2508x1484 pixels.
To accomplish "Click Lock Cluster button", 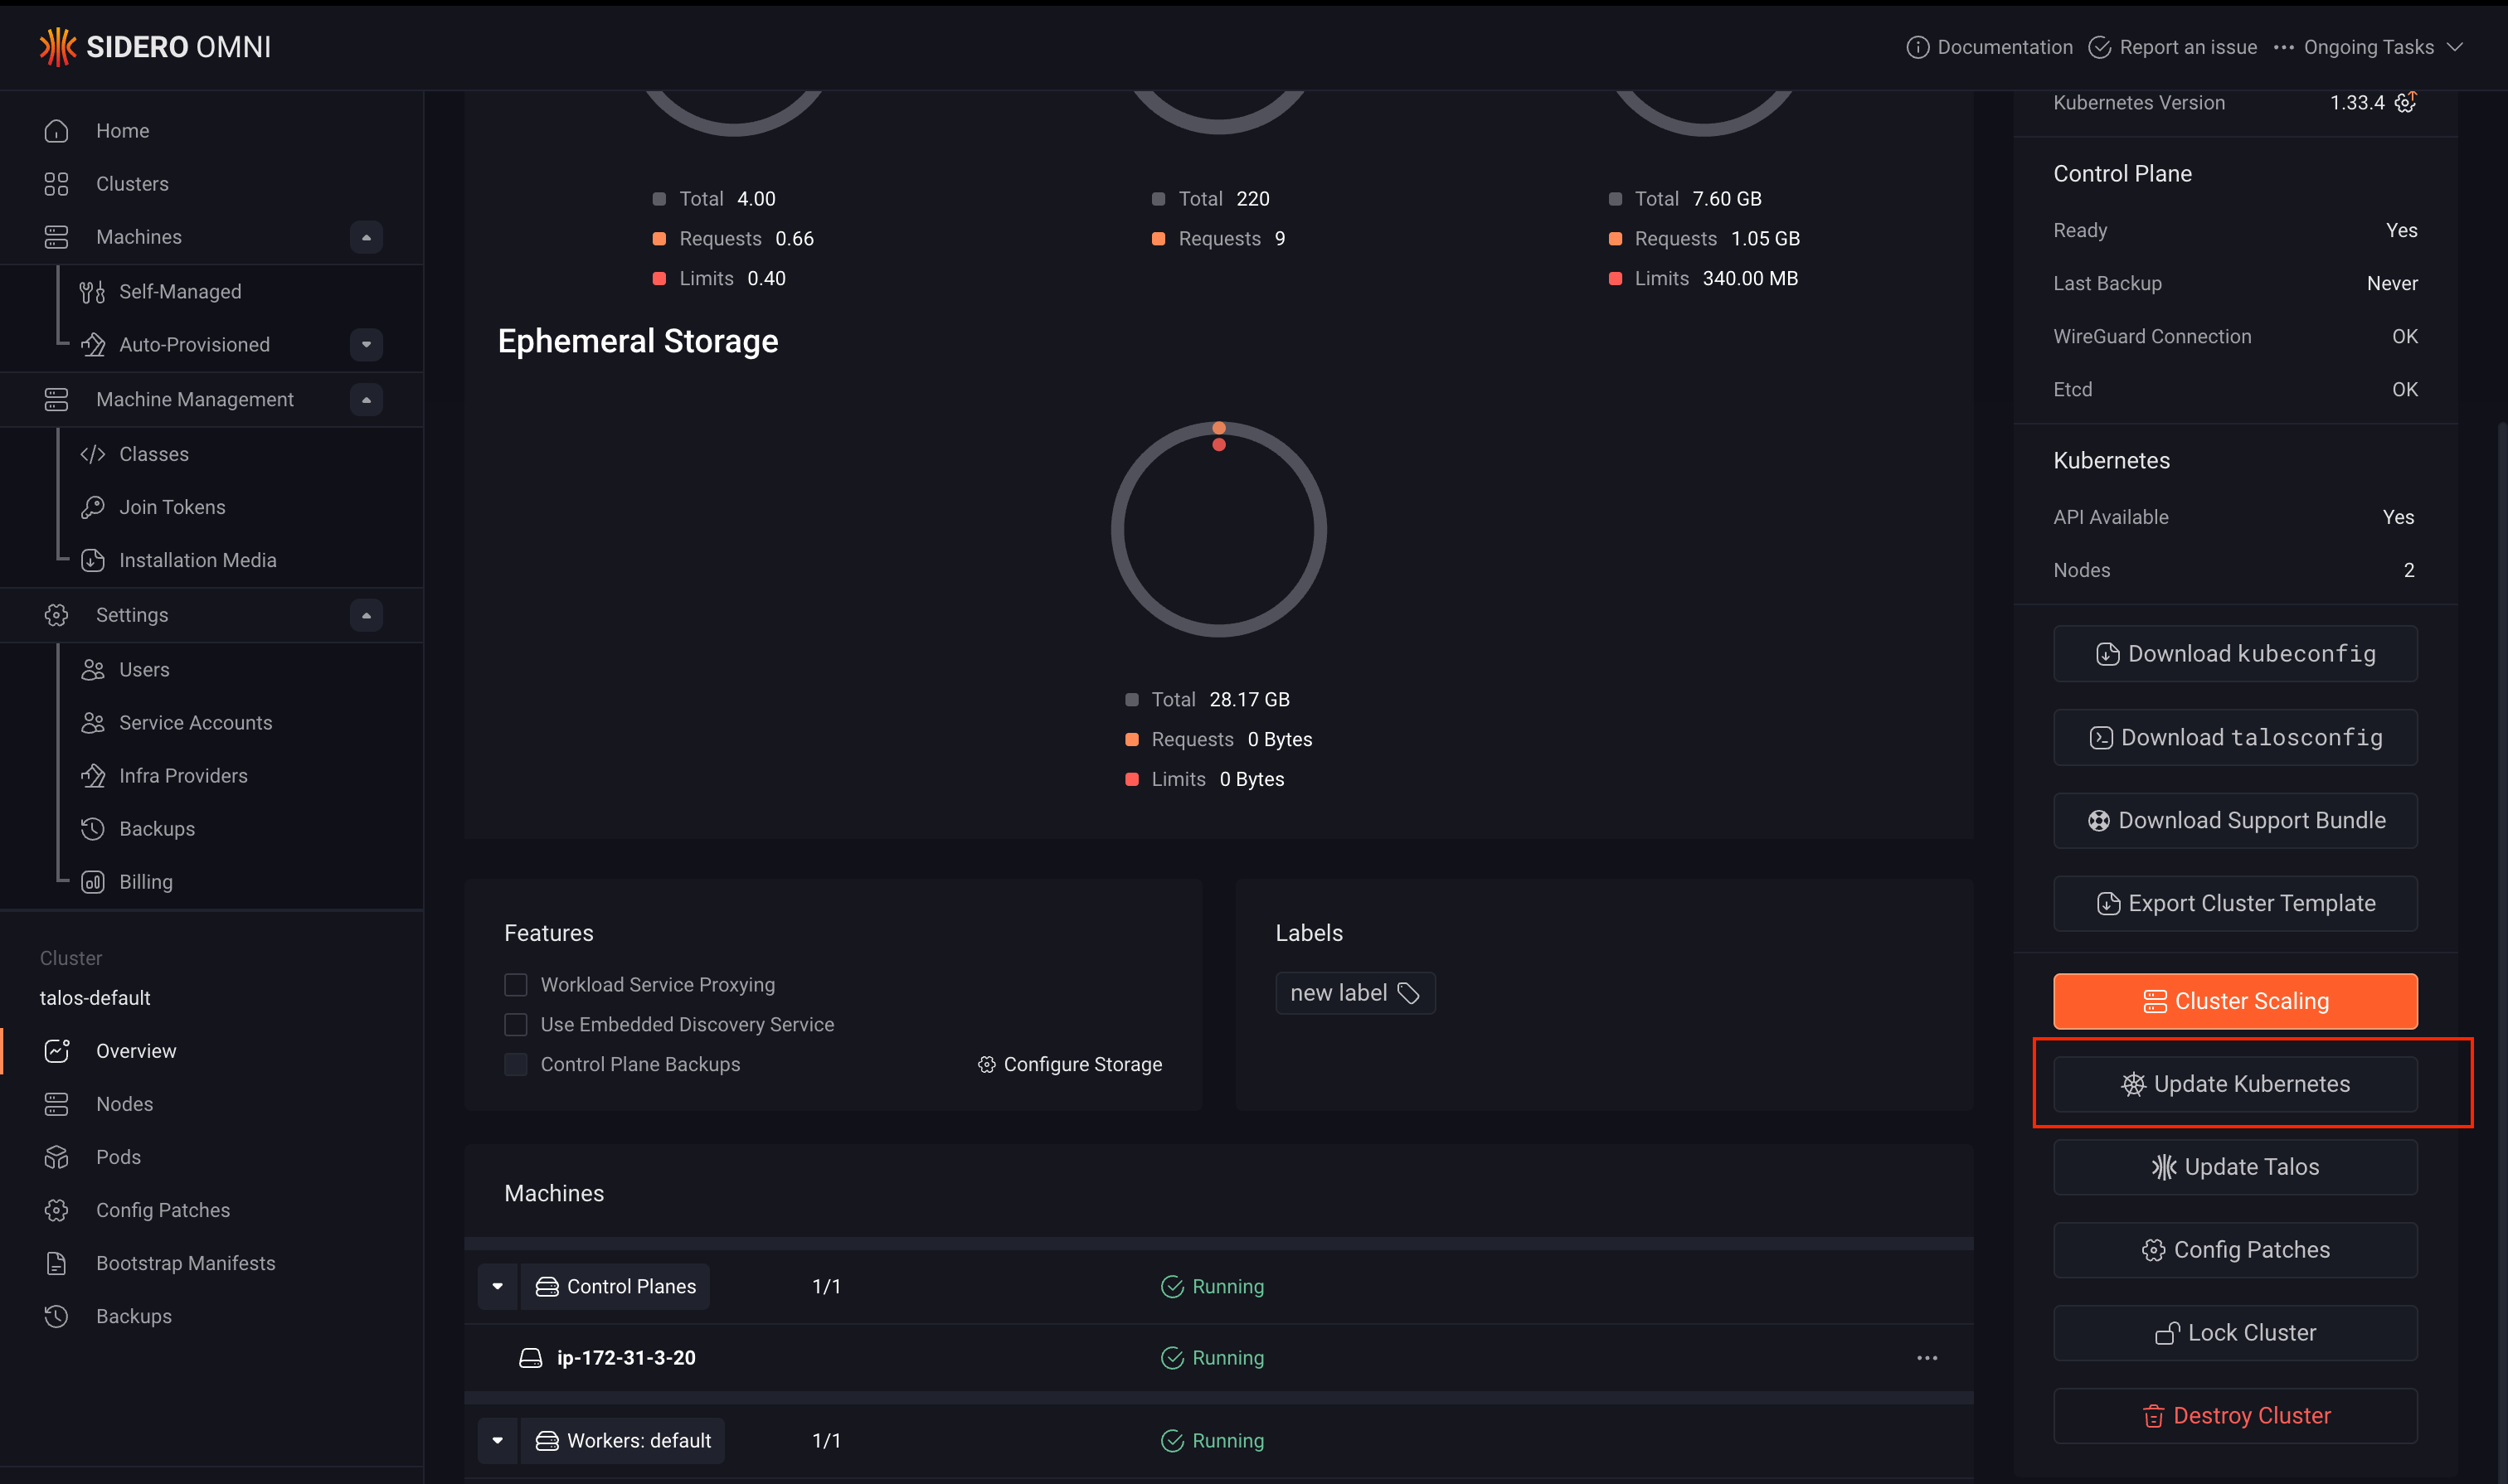I will [x=2235, y=1334].
